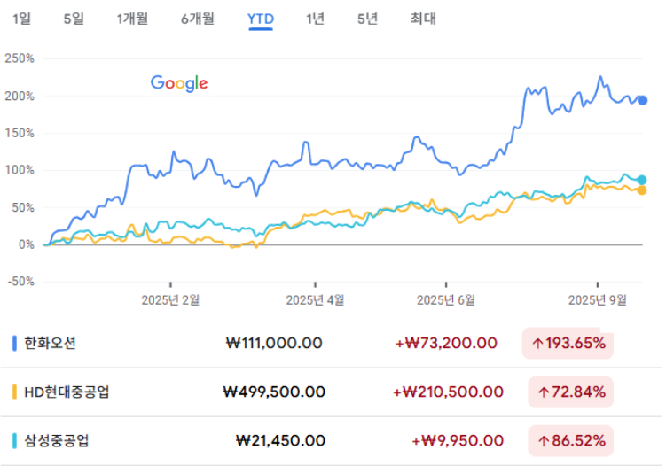
Task: Click the teal color bar beside 삼성중공업
Action: 15,441
